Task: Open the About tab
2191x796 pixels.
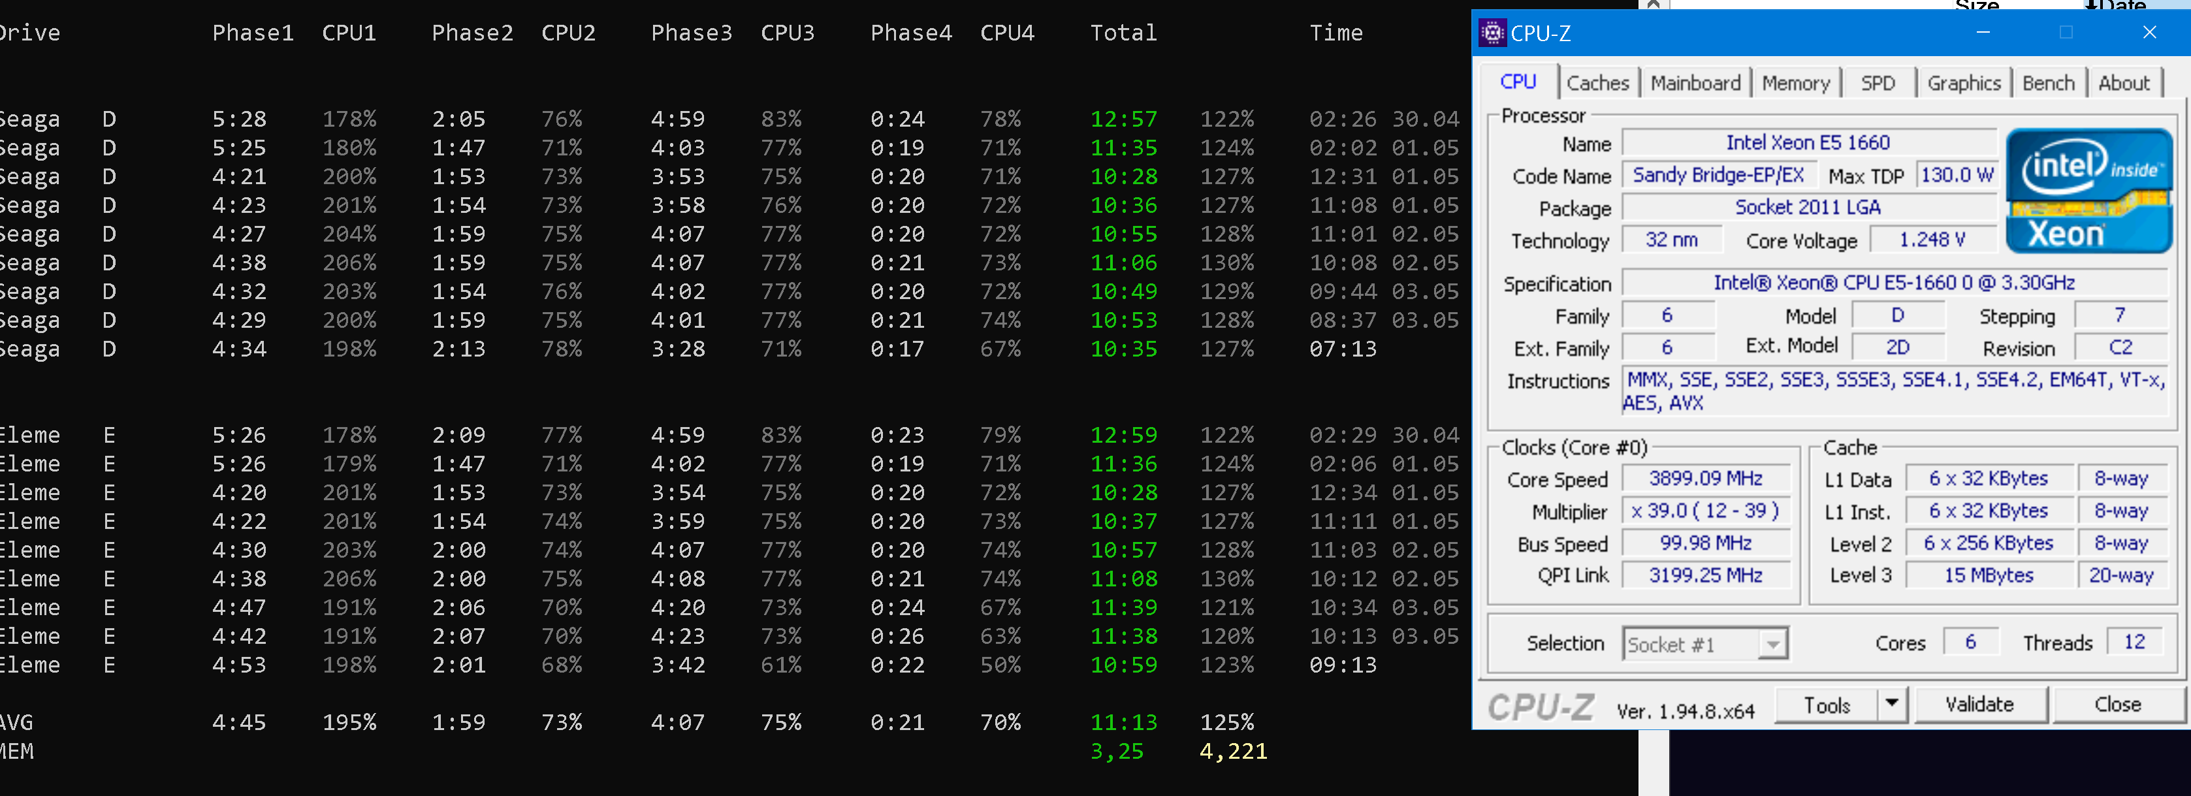Action: point(2123,82)
